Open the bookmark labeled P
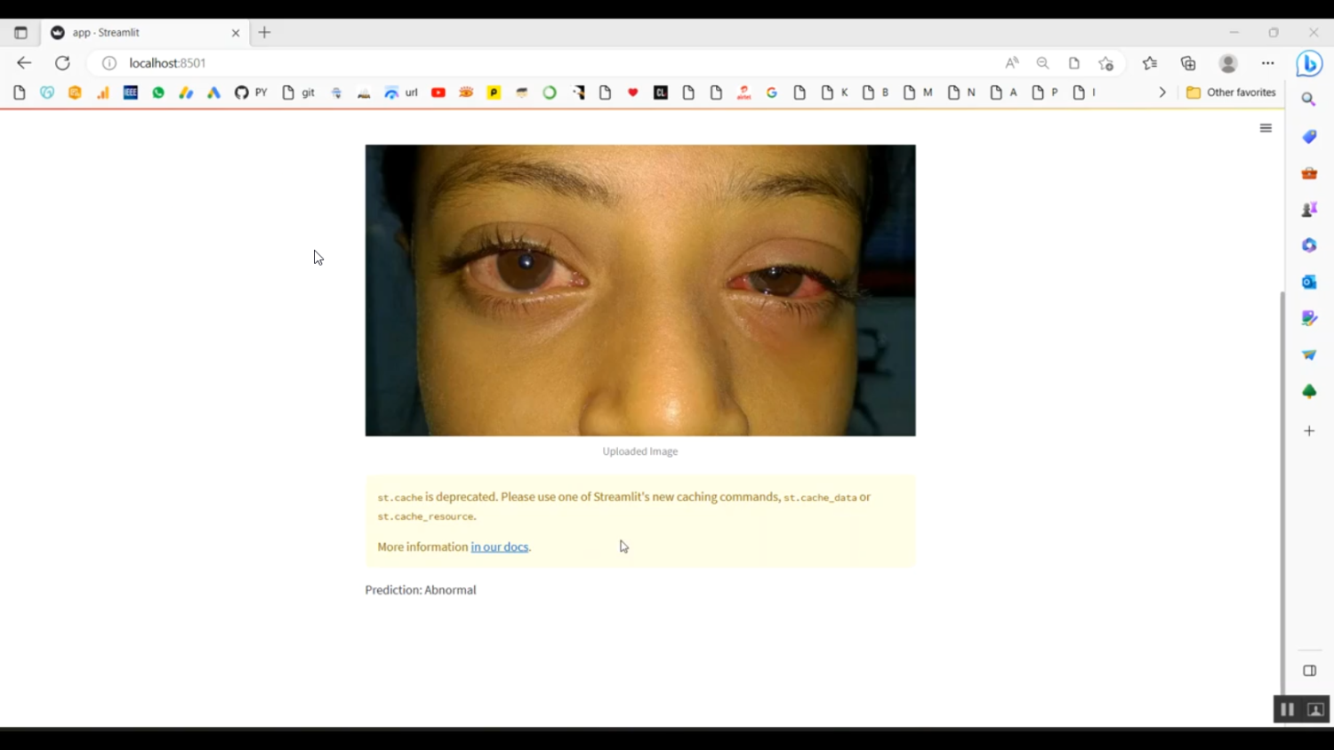Image resolution: width=1334 pixels, height=750 pixels. coord(1045,92)
